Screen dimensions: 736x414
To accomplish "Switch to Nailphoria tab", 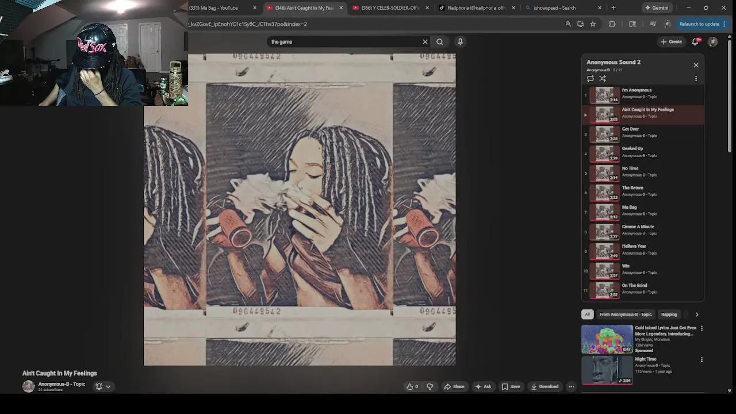I will click(x=476, y=7).
